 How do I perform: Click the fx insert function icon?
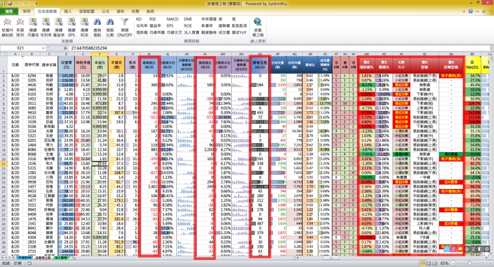[x=65, y=48]
